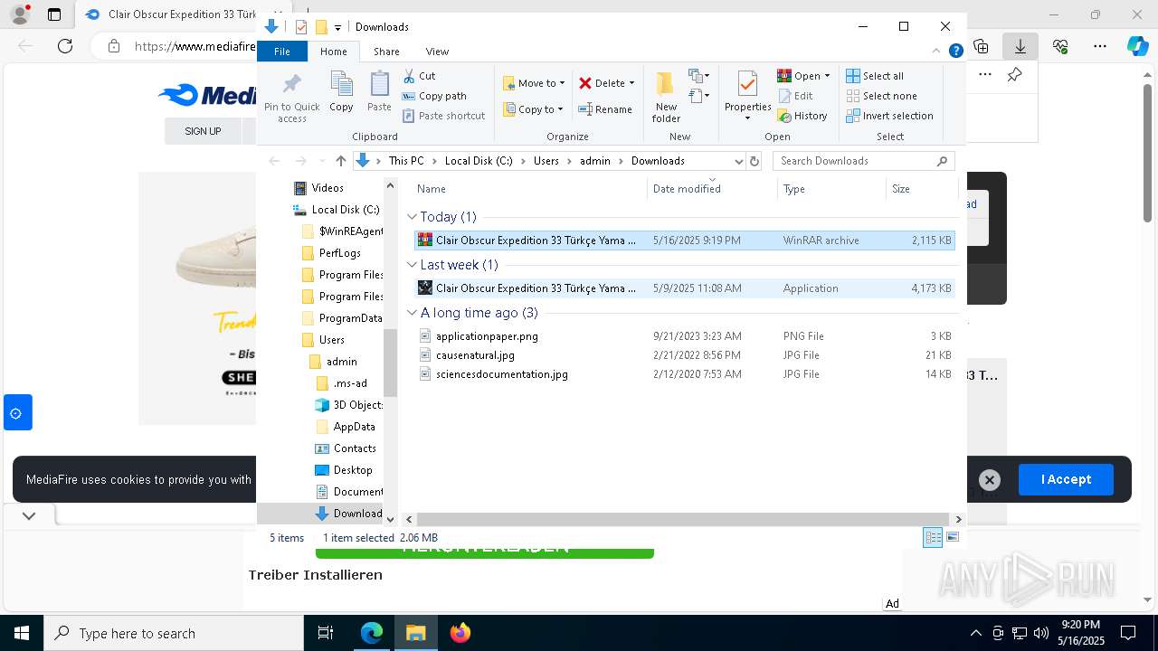This screenshot has height=651, width=1158.
Task: Select AppData folder in tree
Action: (x=354, y=427)
